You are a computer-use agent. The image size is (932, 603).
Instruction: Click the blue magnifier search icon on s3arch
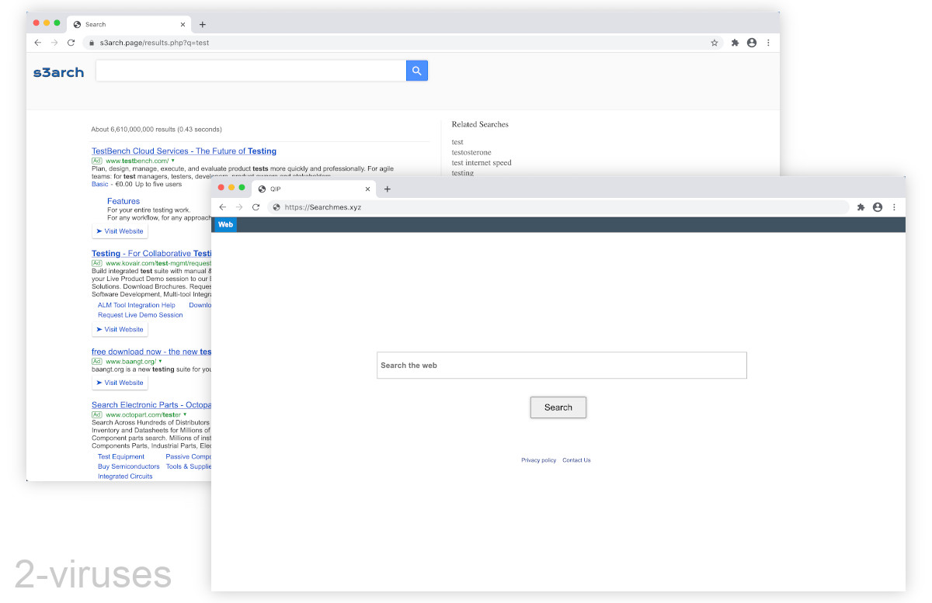(417, 70)
